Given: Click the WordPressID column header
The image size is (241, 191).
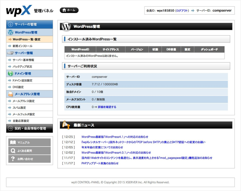Looking at the screenshot, I should (x=80, y=50).
